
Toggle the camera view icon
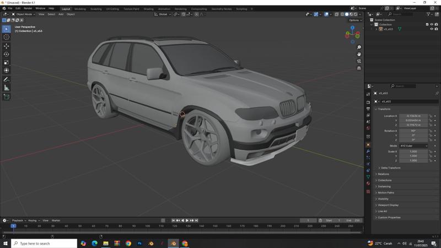(x=359, y=61)
